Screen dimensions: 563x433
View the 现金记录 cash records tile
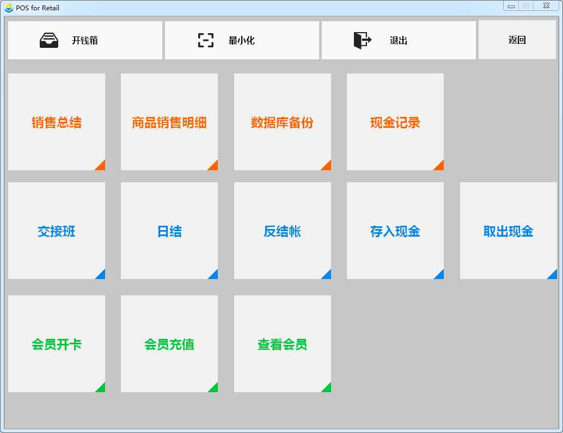point(395,122)
